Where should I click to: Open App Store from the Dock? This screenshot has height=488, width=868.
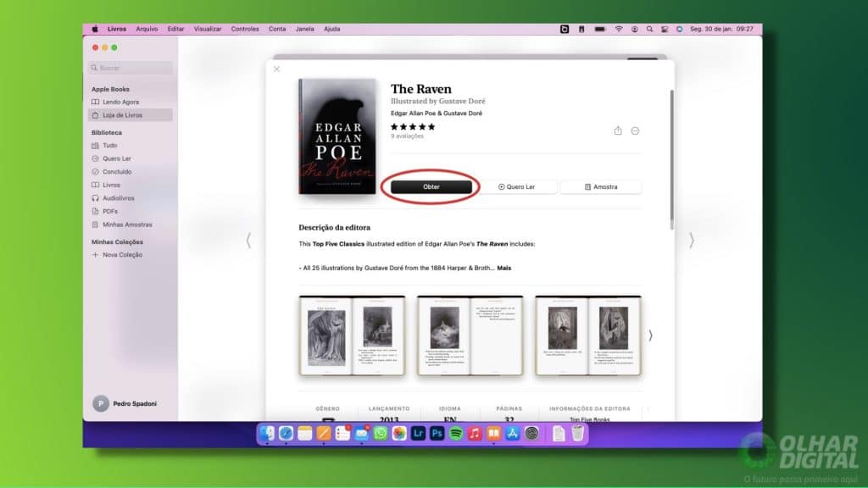click(512, 434)
